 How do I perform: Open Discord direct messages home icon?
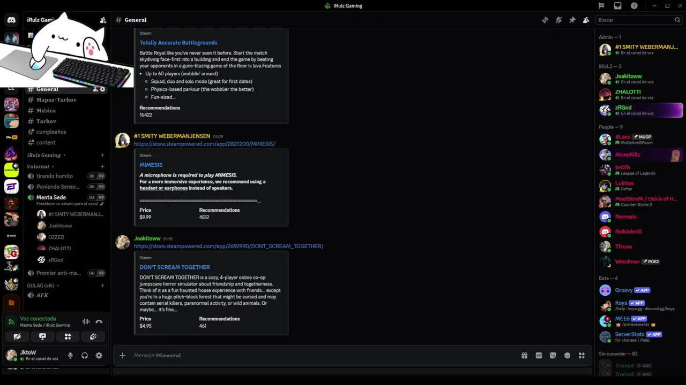(11, 20)
